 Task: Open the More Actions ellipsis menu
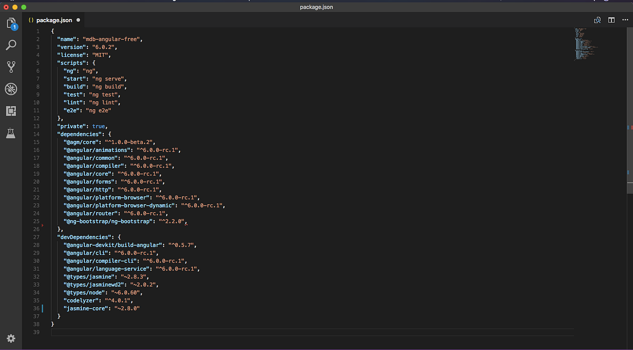(x=625, y=20)
